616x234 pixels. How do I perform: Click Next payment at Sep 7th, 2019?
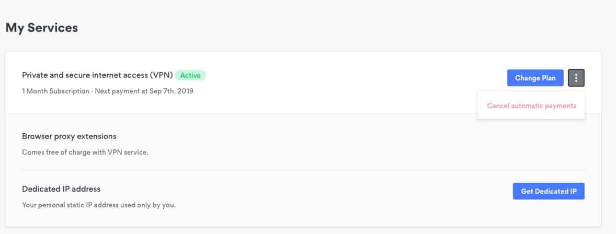pos(144,91)
